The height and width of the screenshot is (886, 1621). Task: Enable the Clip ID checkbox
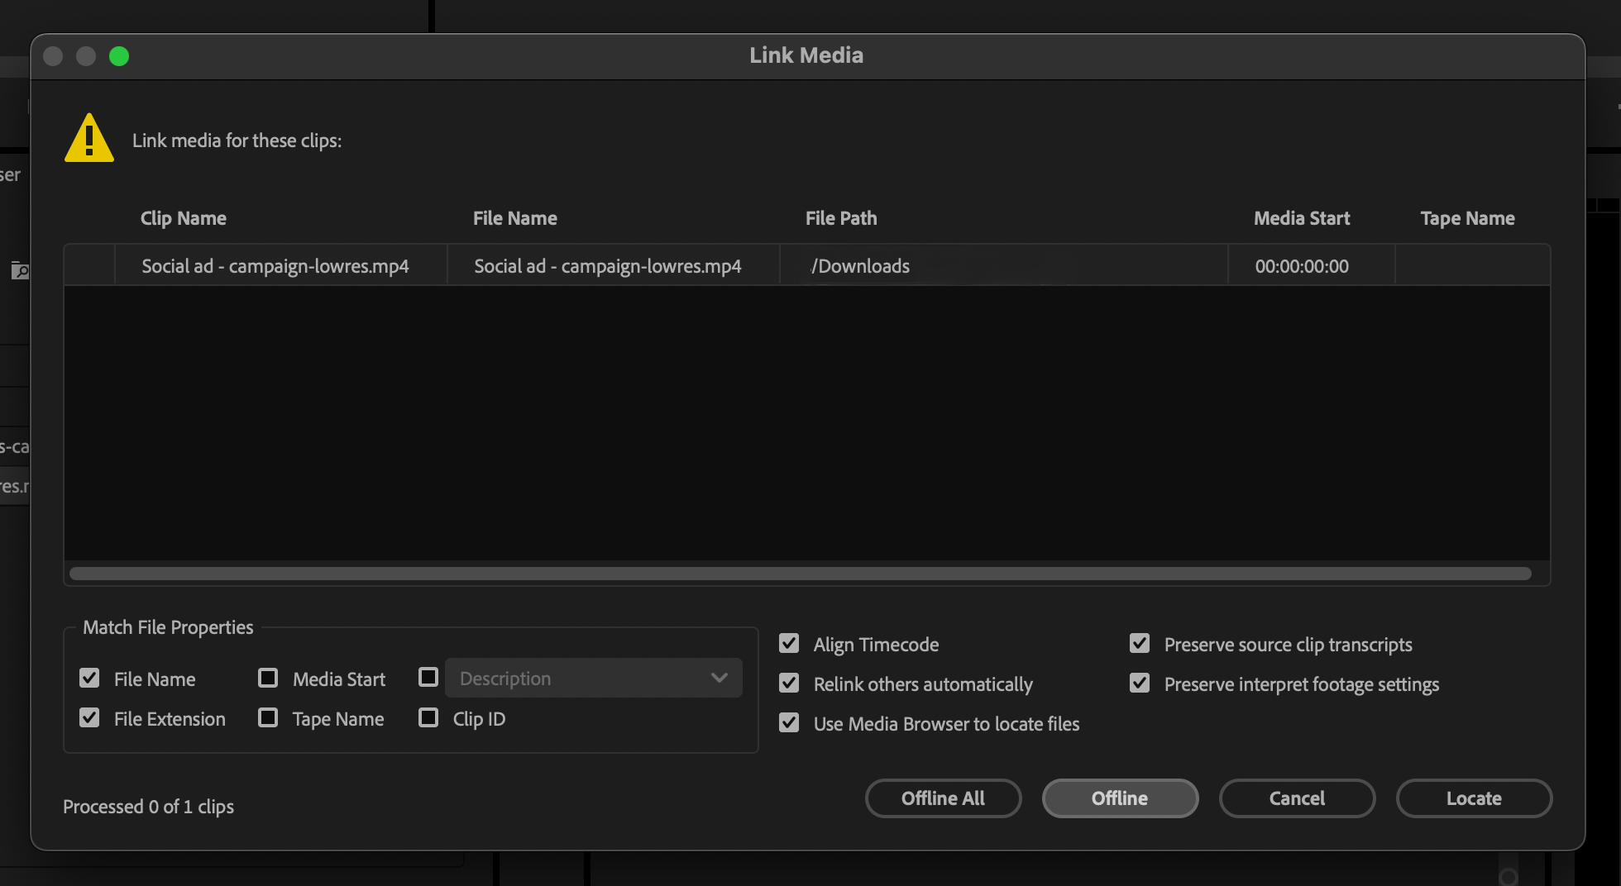tap(428, 718)
